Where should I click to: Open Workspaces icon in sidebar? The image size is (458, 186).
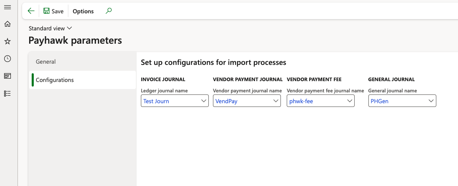[8, 76]
